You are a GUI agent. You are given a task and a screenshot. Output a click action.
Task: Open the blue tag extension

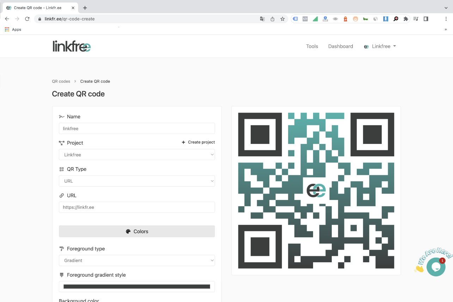(x=295, y=19)
